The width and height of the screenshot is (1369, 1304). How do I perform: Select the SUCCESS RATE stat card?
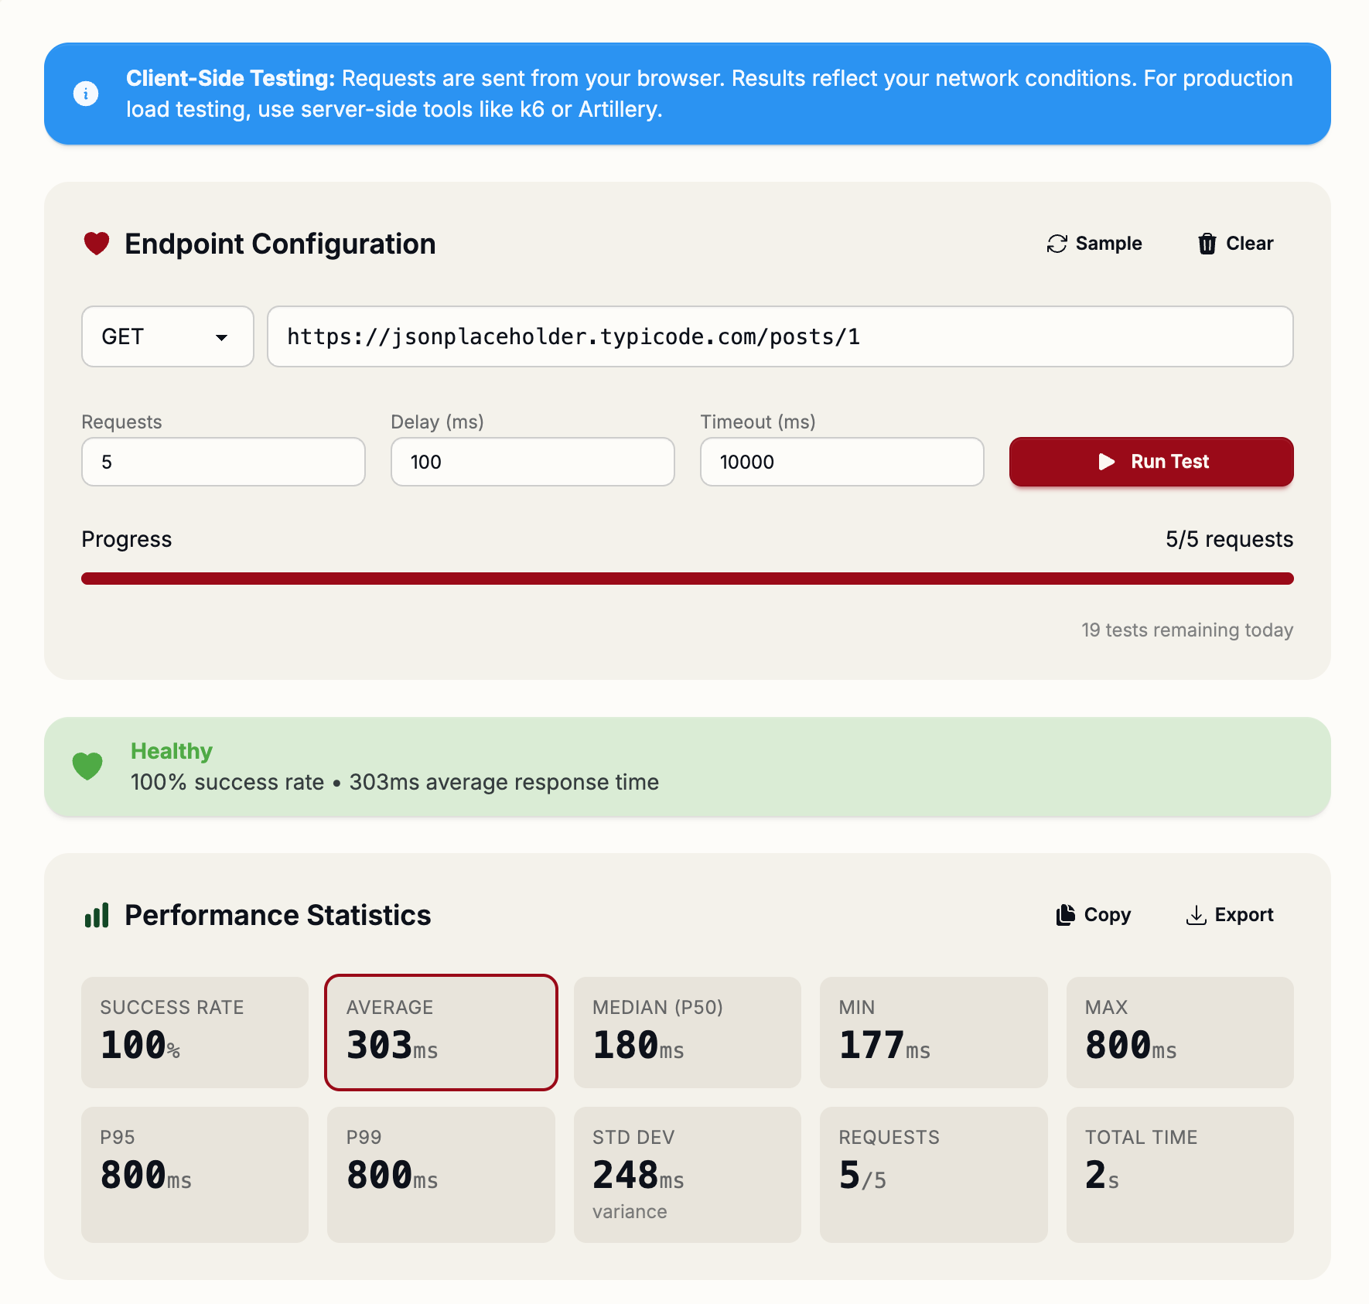[194, 1032]
